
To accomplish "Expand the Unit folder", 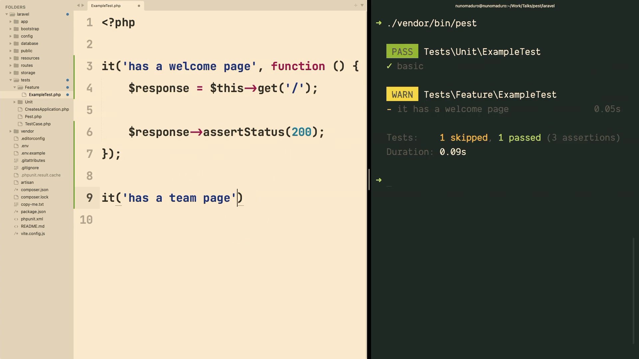I will coord(15,102).
